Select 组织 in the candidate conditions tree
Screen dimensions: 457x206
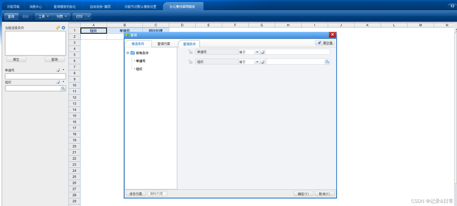[139, 69]
